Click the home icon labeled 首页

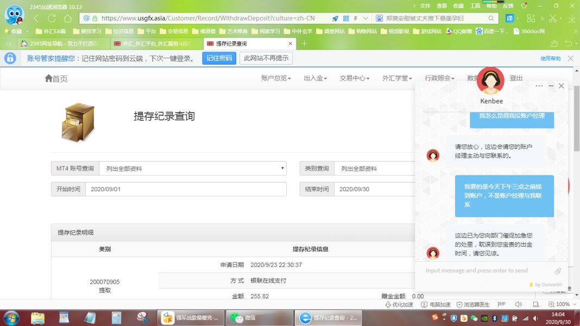pyautogui.click(x=56, y=79)
